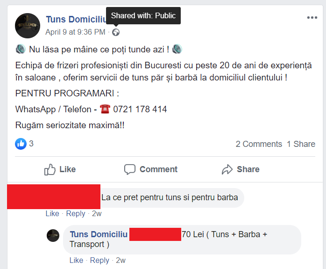326x269 pixels.
Task: Click the 2w timestamp on the reply
Action: click(x=120, y=260)
